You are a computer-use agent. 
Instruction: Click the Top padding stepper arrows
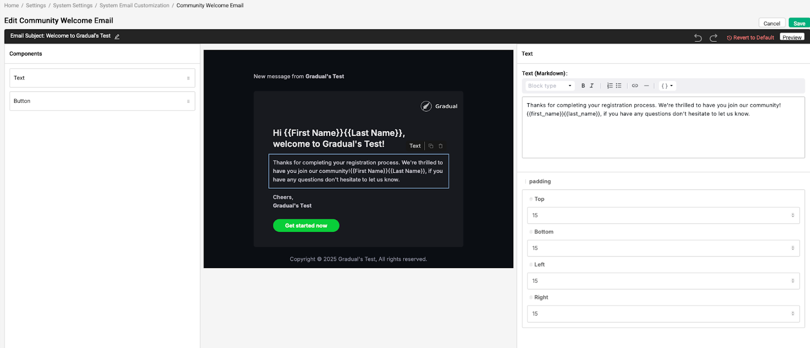pyautogui.click(x=793, y=215)
